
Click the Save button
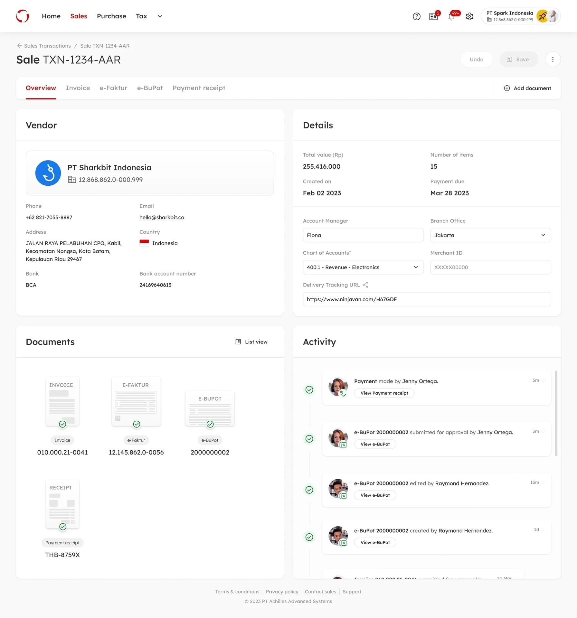[x=518, y=59]
